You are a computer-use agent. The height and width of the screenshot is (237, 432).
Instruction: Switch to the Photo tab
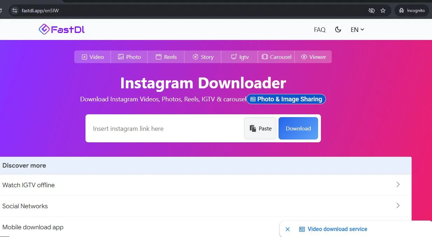tap(129, 57)
